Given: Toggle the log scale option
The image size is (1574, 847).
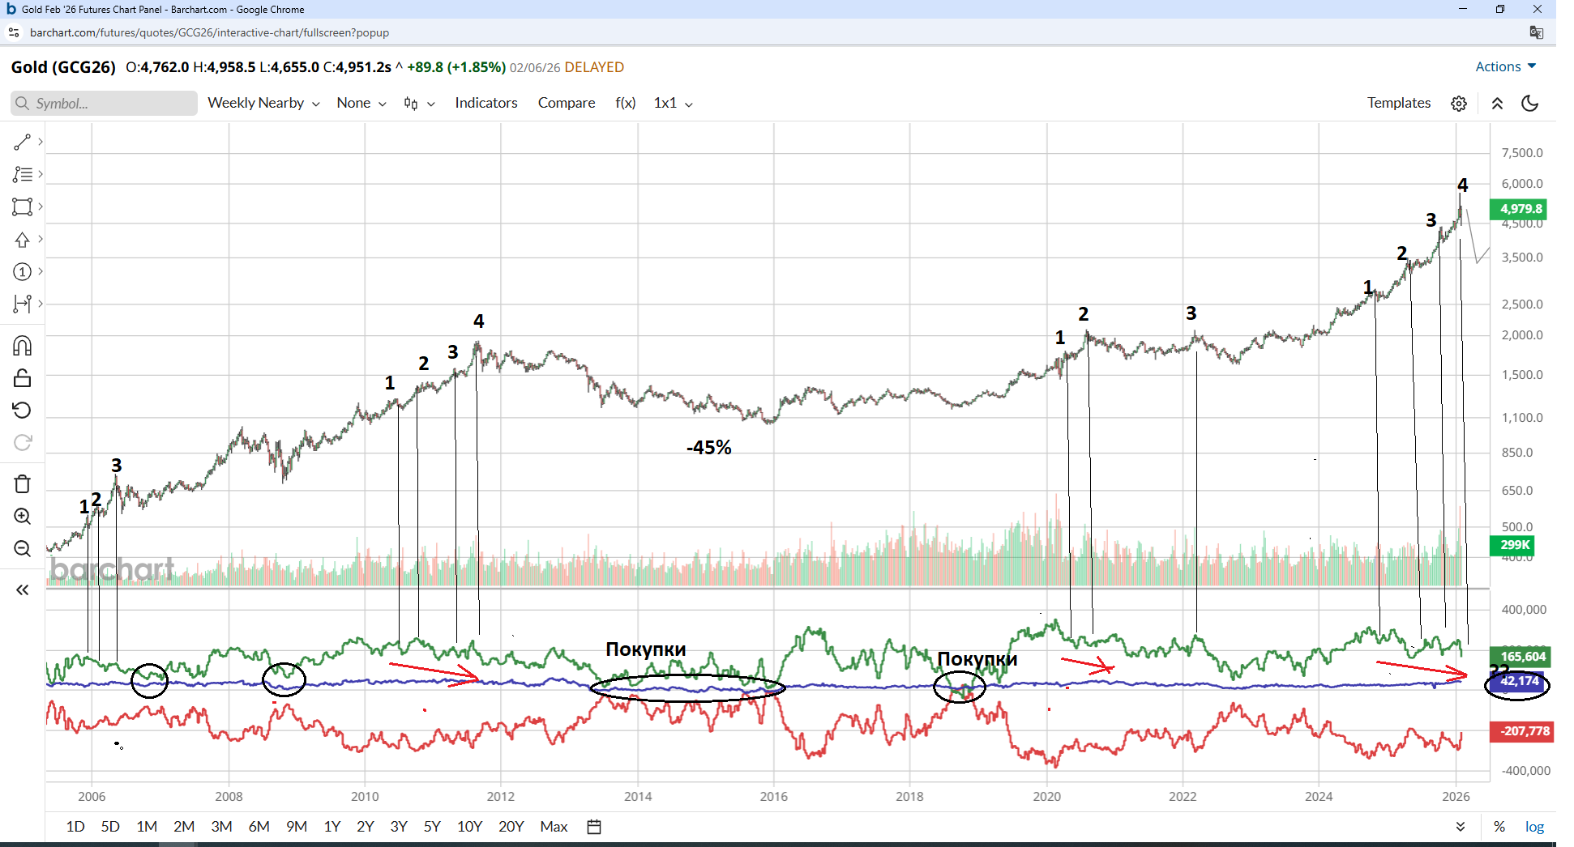Looking at the screenshot, I should [x=1534, y=827].
